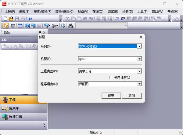Expand the 程序语言(G) 梯形图 dropdown
The height and width of the screenshot is (135, 183).
[x=139, y=84]
